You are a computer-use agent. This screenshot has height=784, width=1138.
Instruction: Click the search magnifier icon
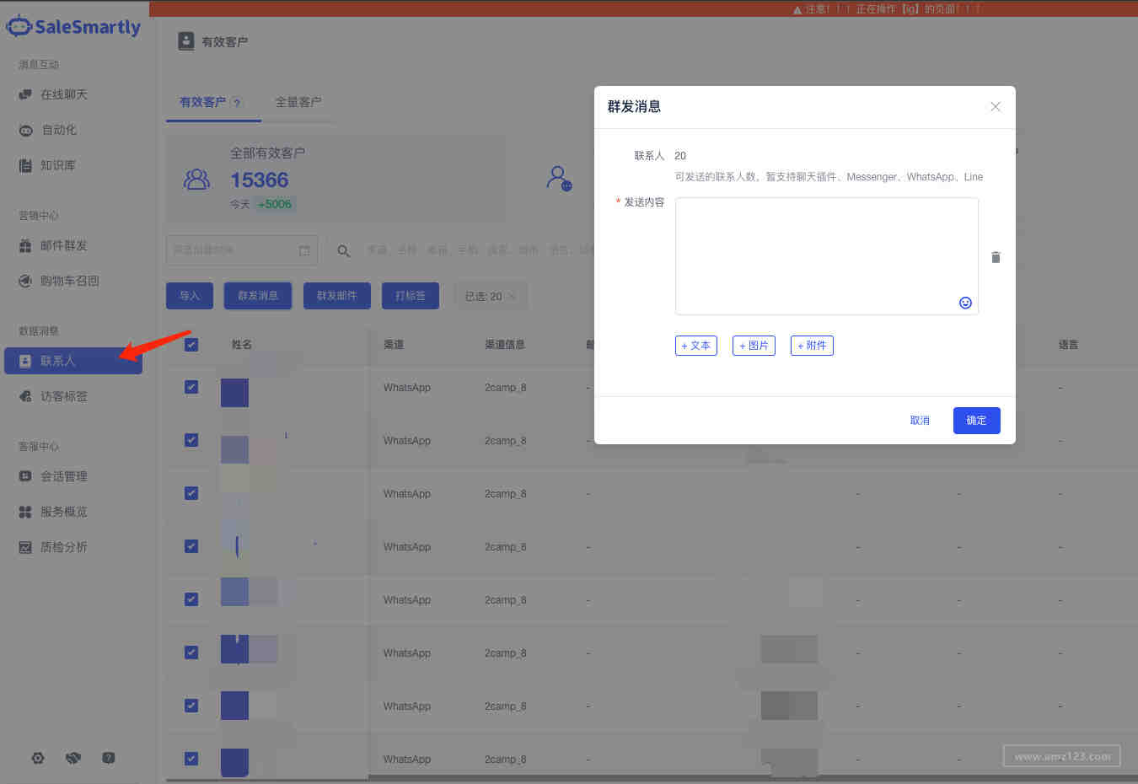coord(344,251)
